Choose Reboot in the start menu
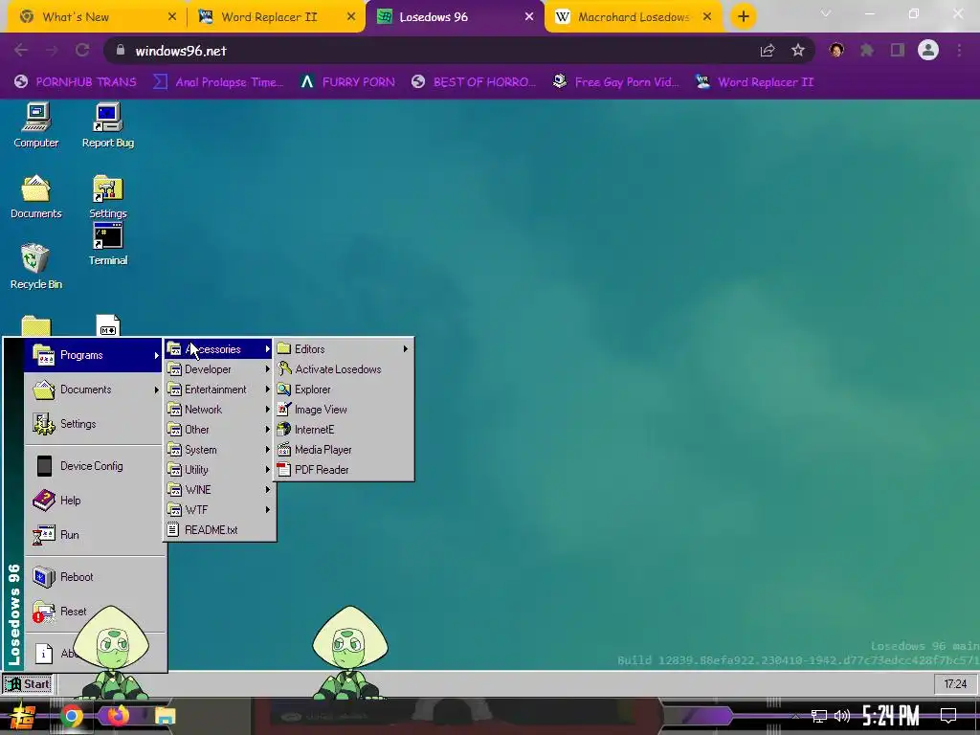Viewport: 980px width, 735px height. tap(93, 577)
